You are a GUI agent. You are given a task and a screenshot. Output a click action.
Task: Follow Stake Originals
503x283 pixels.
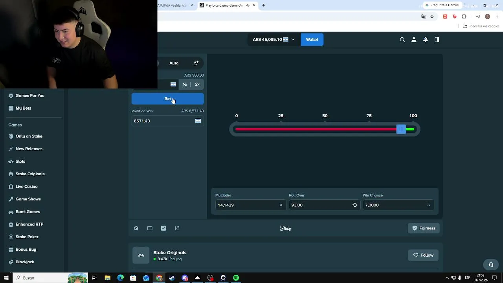click(423, 255)
